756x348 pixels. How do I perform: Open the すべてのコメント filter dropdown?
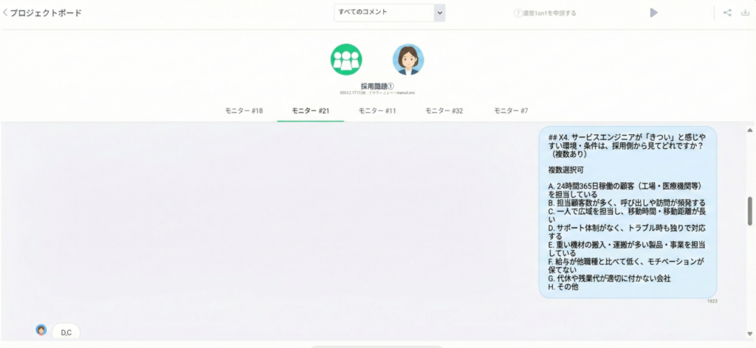click(383, 13)
